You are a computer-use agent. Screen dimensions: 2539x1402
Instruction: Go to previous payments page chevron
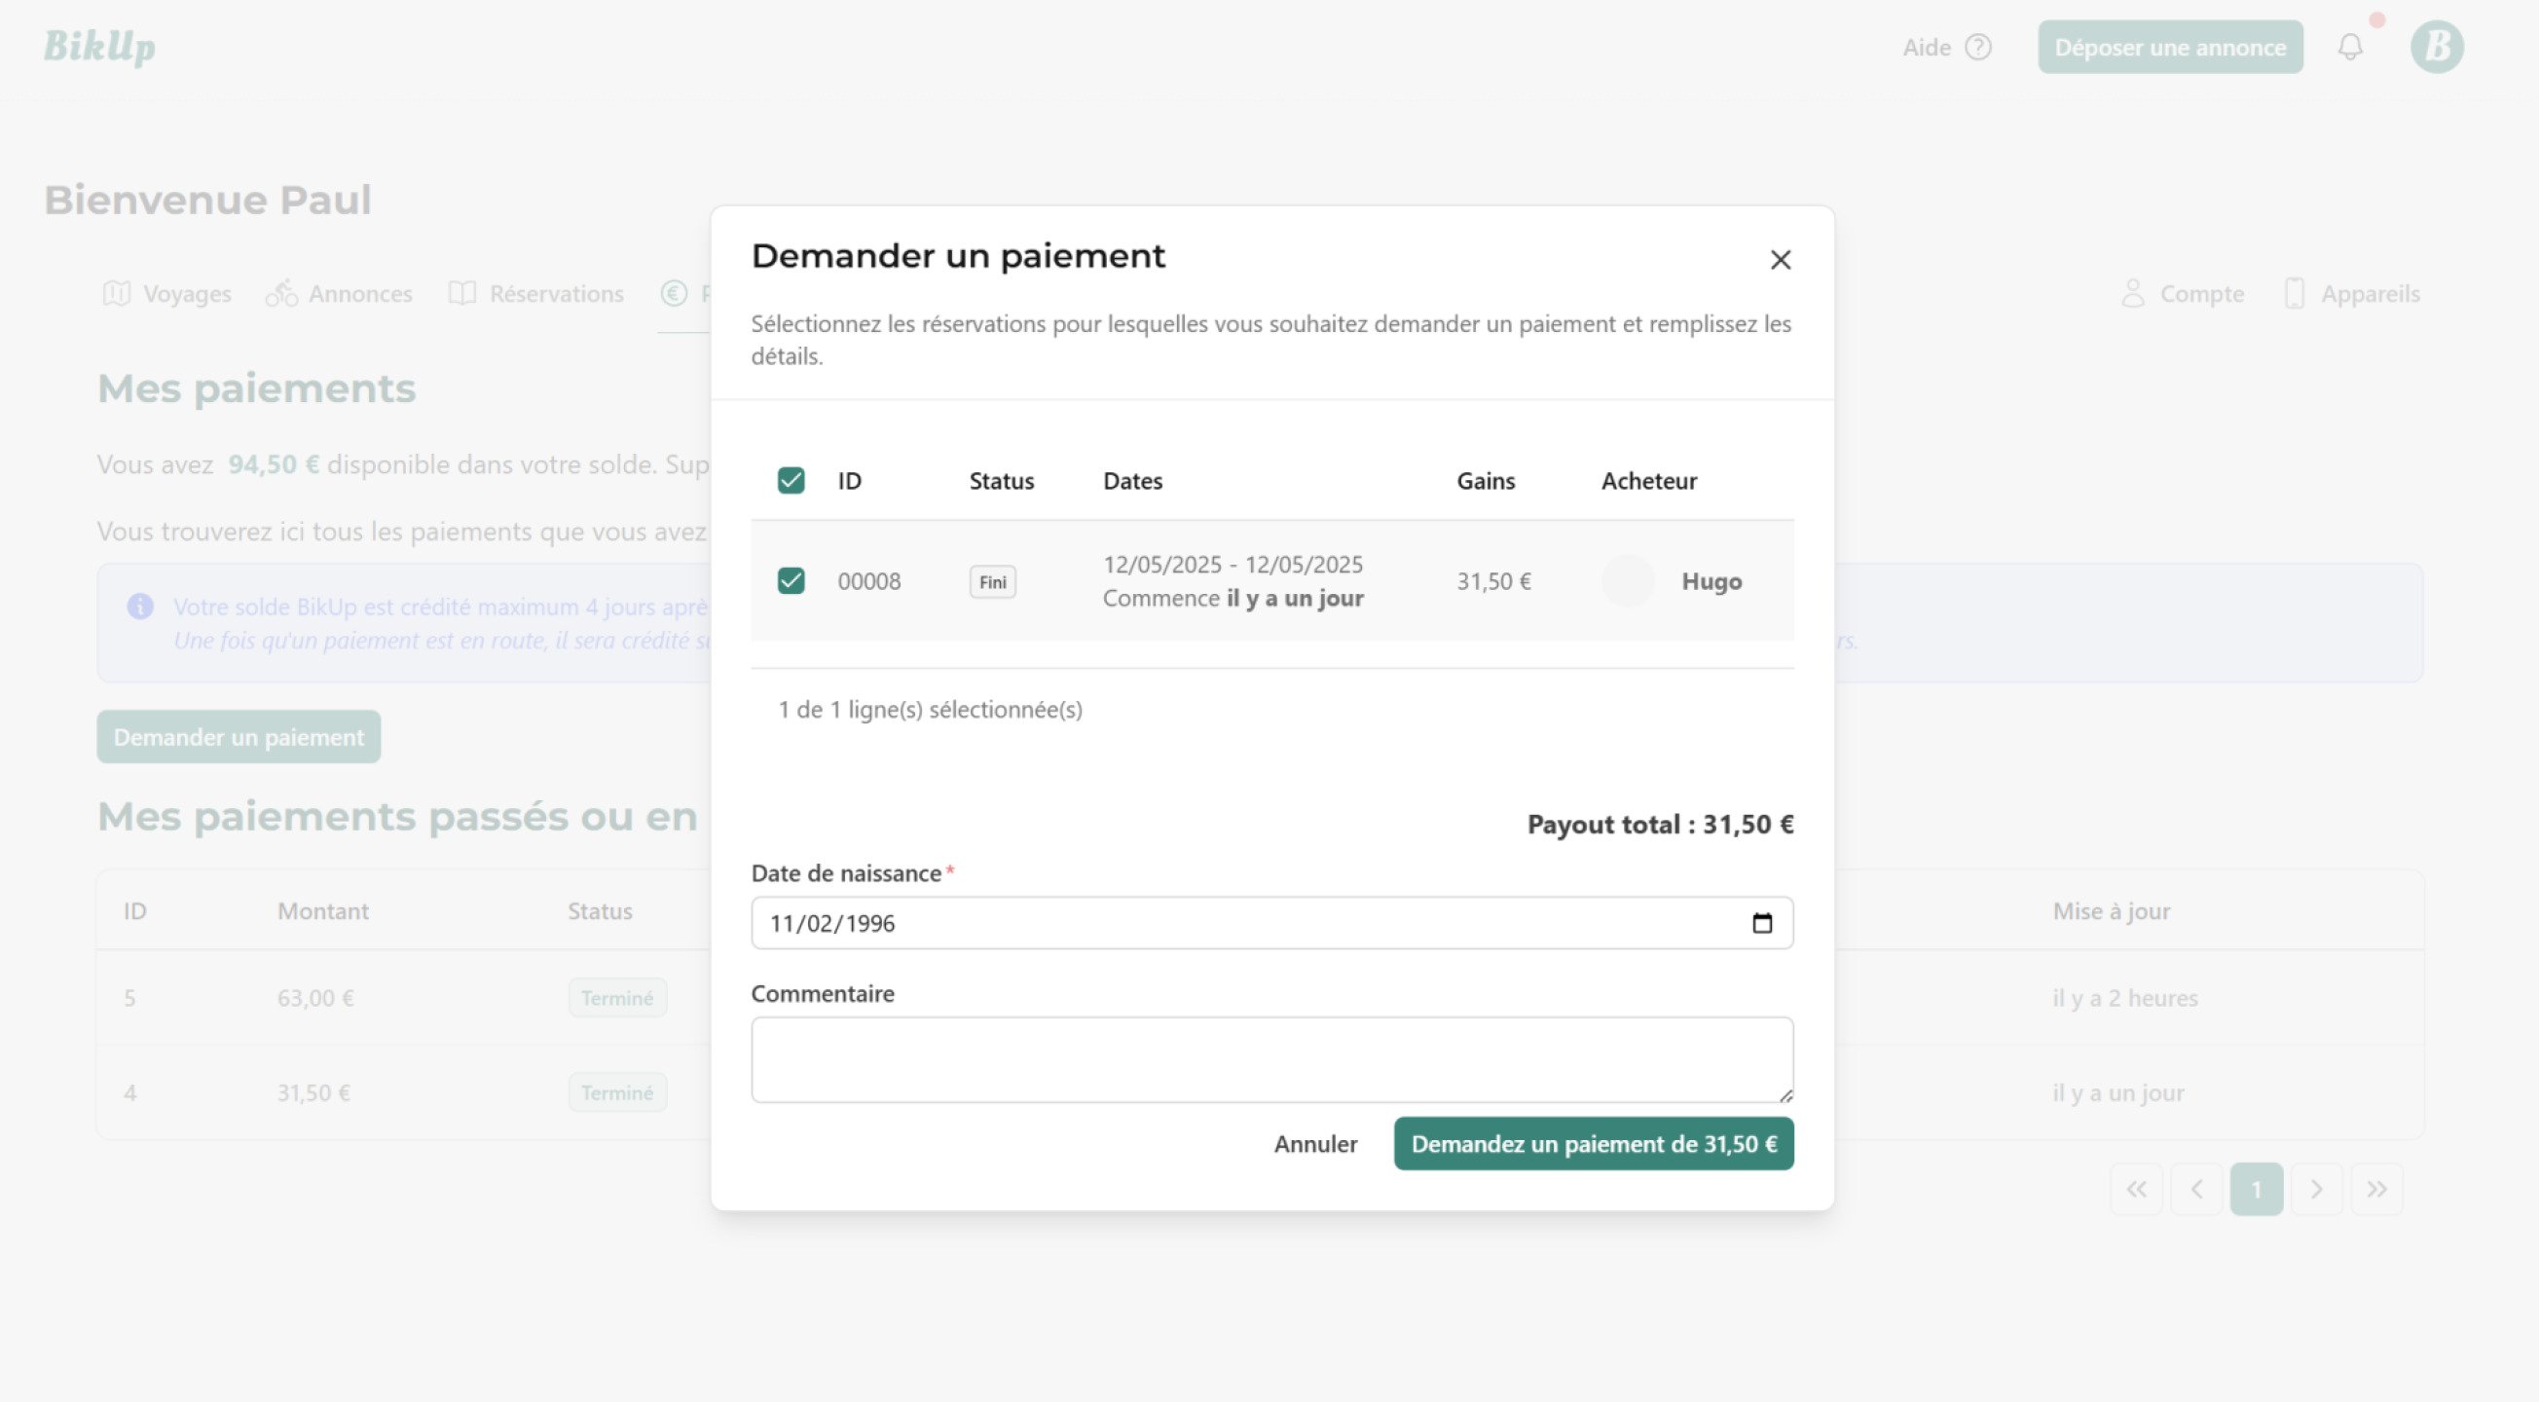pyautogui.click(x=2196, y=1189)
